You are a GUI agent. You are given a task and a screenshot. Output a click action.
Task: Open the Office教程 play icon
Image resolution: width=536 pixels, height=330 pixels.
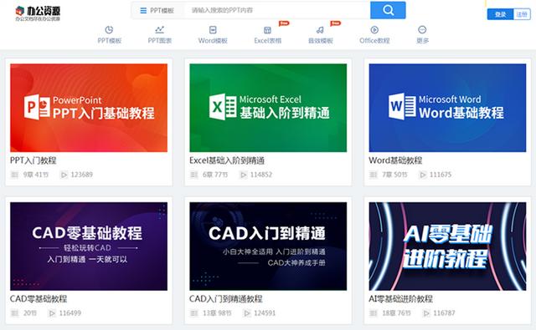pyautogui.click(x=374, y=30)
